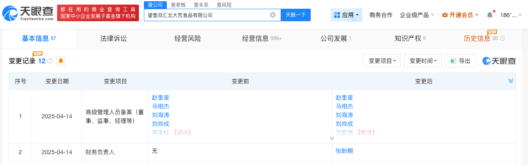Screen dimensions: 528x165
Task: Open 刘海涛 in the 变更前 column
Action: pyautogui.click(x=161, y=115)
